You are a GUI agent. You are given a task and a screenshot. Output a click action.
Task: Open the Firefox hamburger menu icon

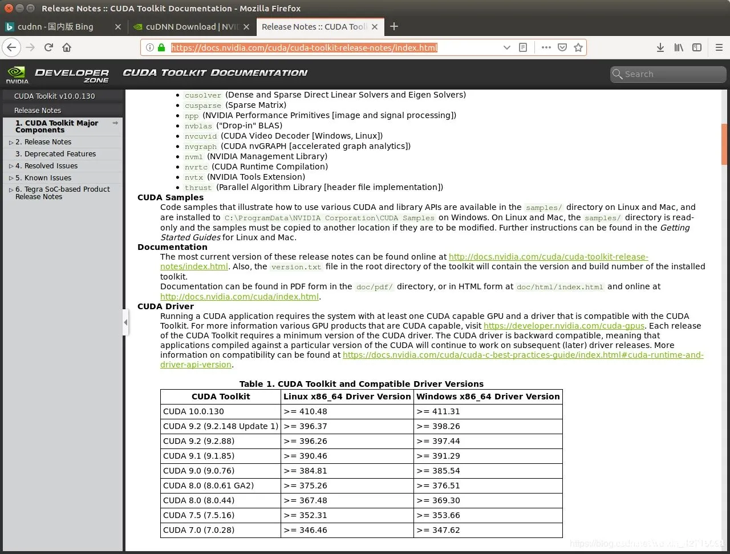tap(719, 47)
